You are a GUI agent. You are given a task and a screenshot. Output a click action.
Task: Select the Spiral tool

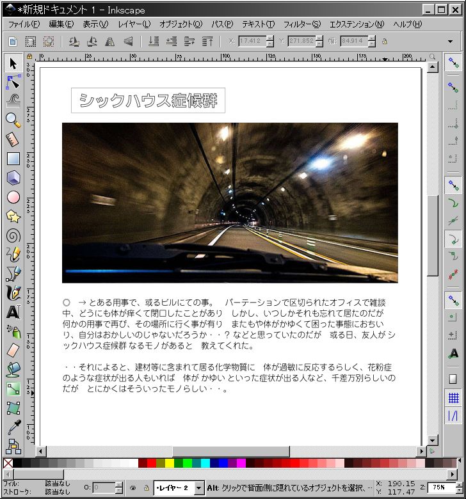[x=13, y=236]
